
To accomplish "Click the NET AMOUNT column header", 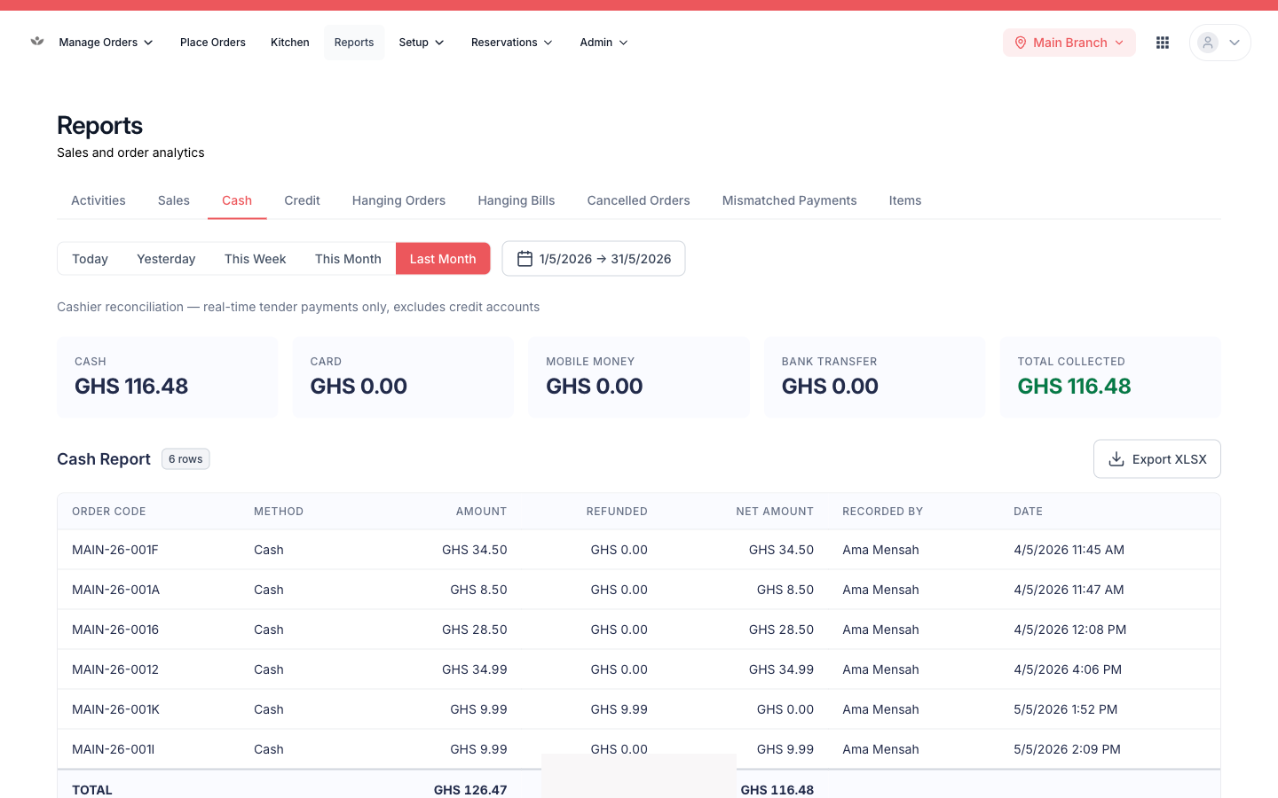I will coord(775,512).
